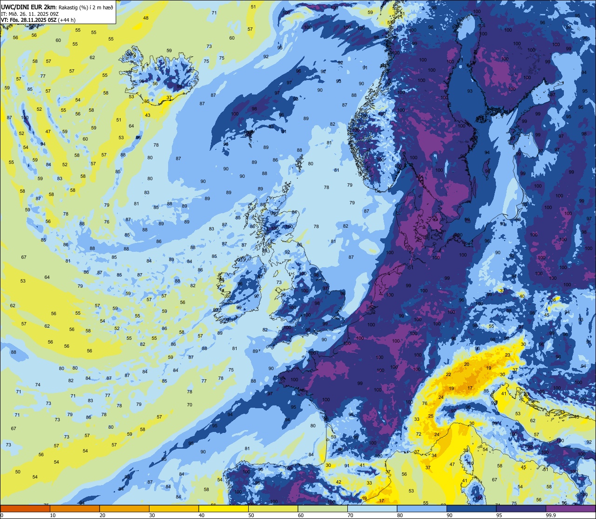The height and width of the screenshot is (519, 596).
Task: Click the darkest orange 0–10 legend swatch
Action: pos(25,508)
